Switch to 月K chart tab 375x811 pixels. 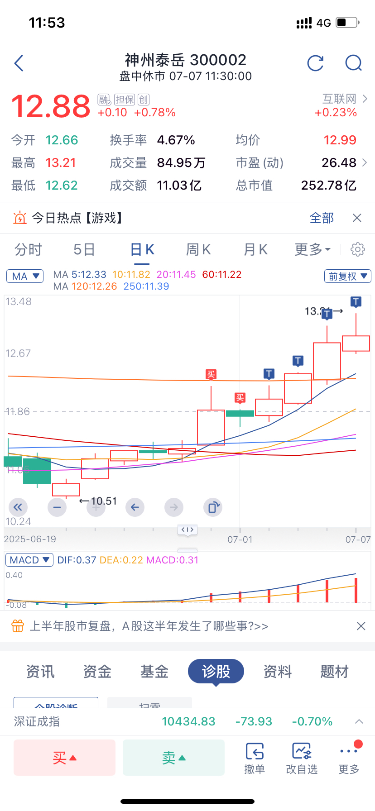coord(256,249)
